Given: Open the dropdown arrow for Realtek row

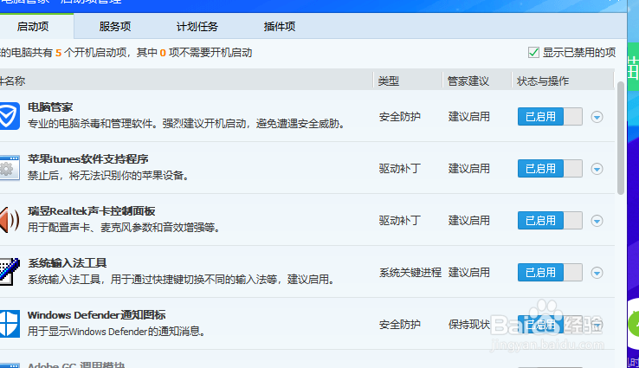Looking at the screenshot, I should pyautogui.click(x=597, y=221).
